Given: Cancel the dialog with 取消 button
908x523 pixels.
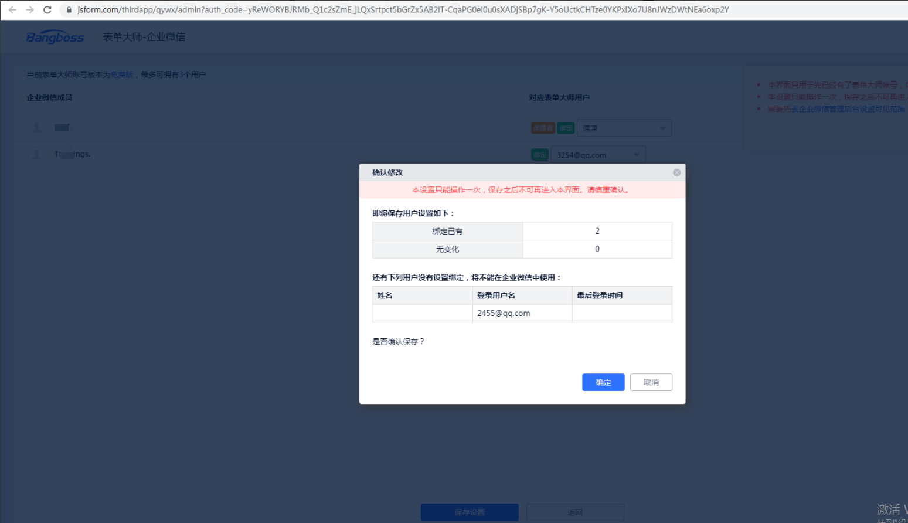Looking at the screenshot, I should [x=651, y=382].
